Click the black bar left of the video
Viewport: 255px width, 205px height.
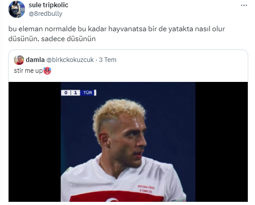click(x=35, y=142)
